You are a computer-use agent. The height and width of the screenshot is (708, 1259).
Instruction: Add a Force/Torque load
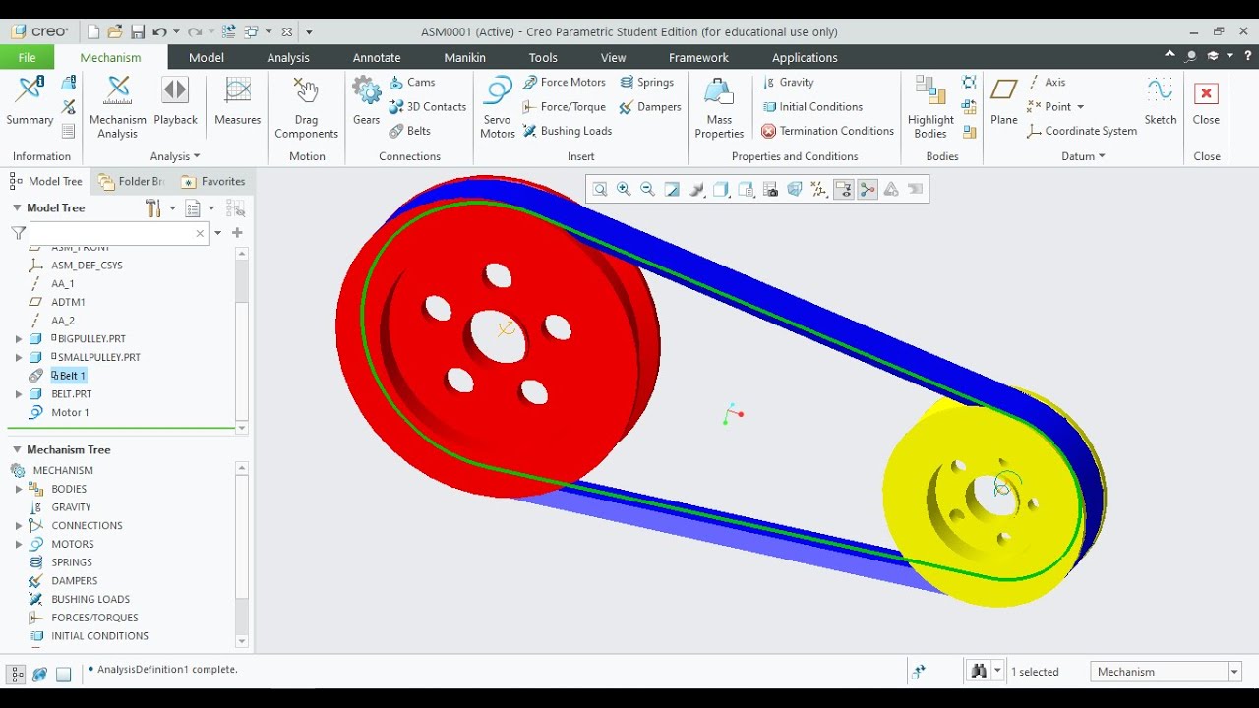(564, 107)
